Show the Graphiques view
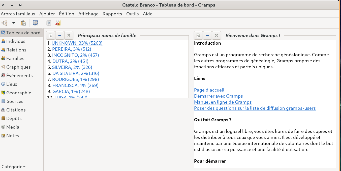The height and width of the screenshot is (171, 341). pyautogui.click(x=16, y=67)
